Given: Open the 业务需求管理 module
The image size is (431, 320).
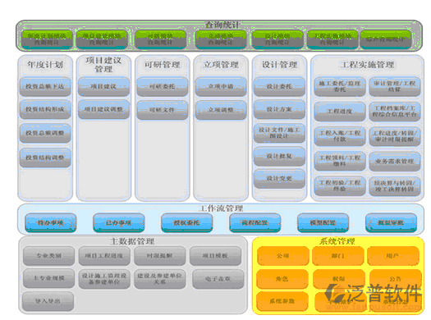Looking at the screenshot, I should [x=395, y=162].
